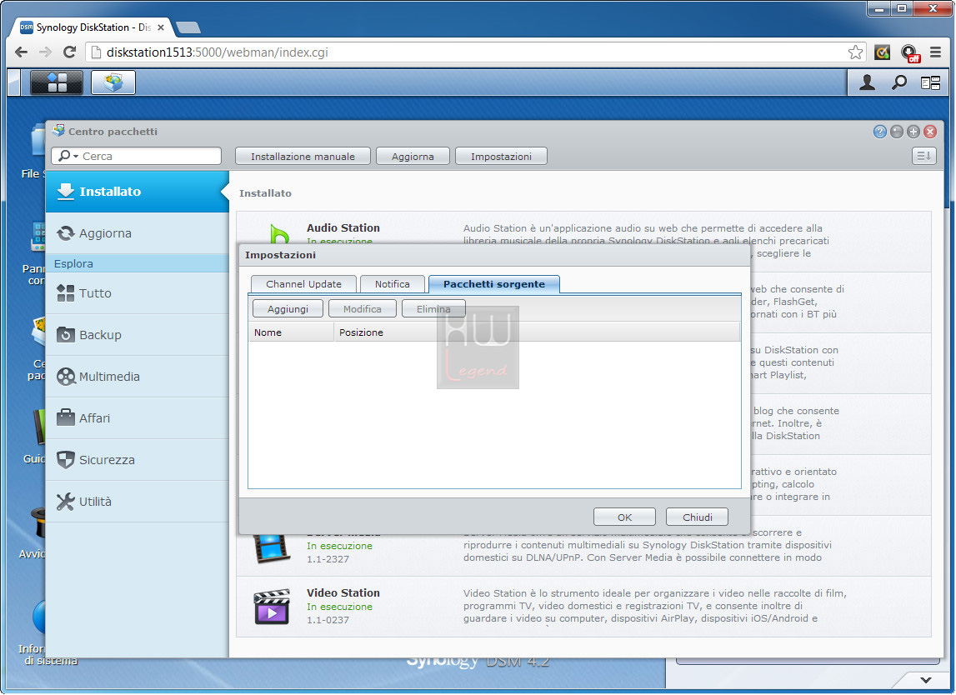Select the Backup category in the sidebar

(x=138, y=335)
